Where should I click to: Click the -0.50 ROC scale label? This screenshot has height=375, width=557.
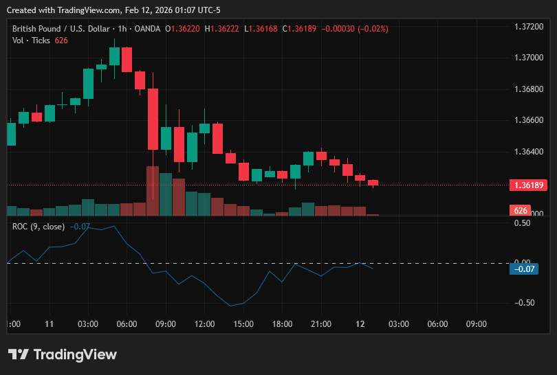[524, 303]
